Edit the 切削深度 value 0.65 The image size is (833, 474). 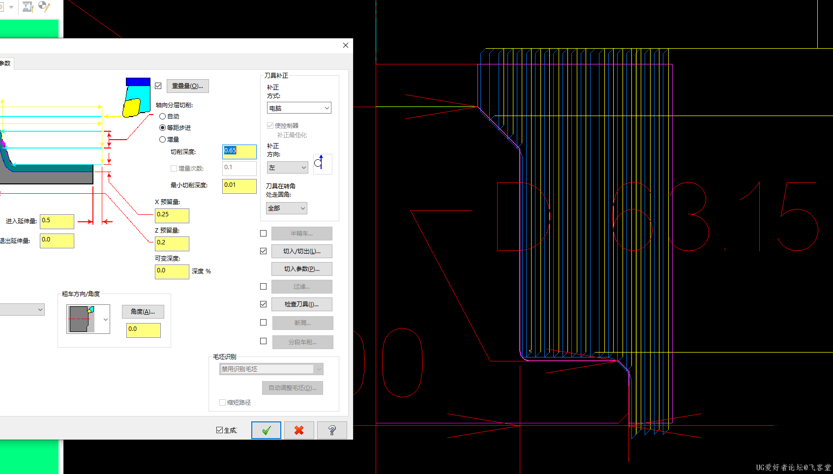pos(239,151)
